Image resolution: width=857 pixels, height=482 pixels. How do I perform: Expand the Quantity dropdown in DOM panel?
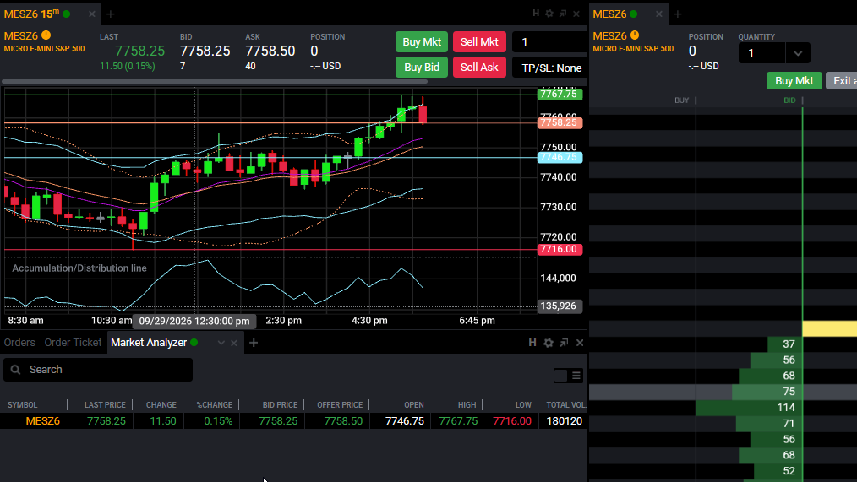[x=798, y=53]
